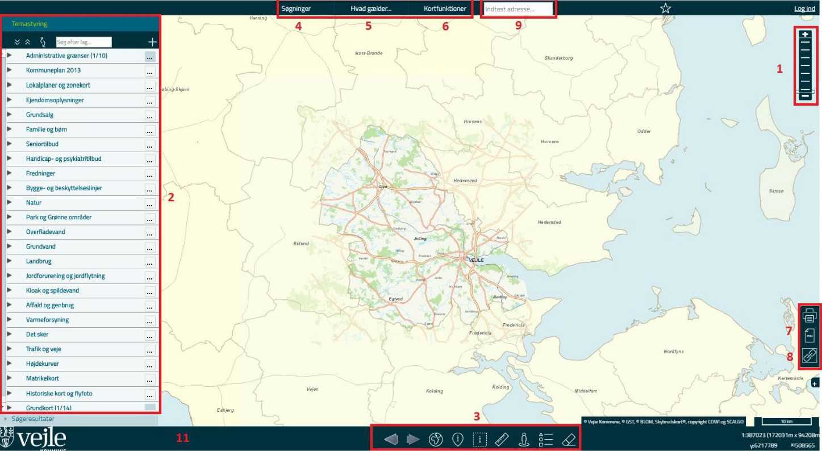Expand the Kommuneplan 2013 layer group
This screenshot has height=451, width=822.
[10, 70]
